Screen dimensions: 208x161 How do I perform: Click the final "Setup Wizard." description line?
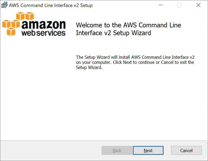click(x=89, y=68)
